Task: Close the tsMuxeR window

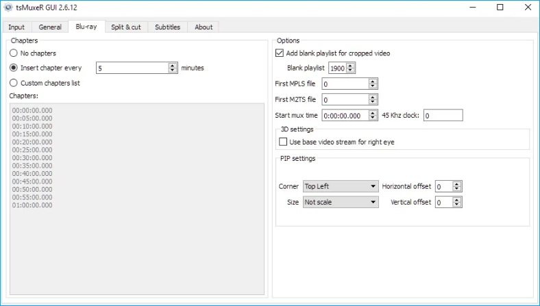Action: click(528, 8)
